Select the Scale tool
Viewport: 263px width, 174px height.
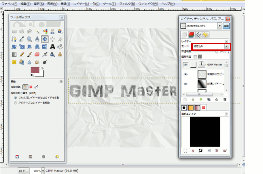click(22, 47)
